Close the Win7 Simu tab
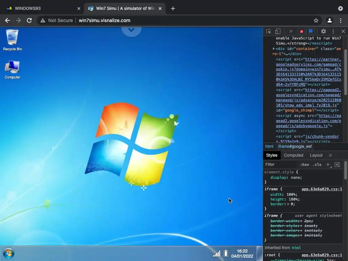348x261 pixels. [x=160, y=8]
